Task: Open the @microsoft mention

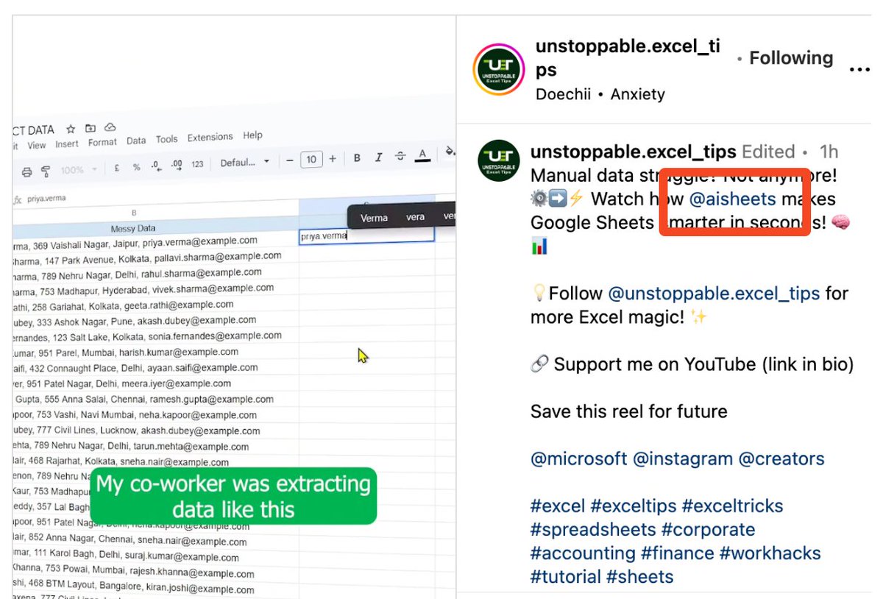Action: click(x=579, y=459)
